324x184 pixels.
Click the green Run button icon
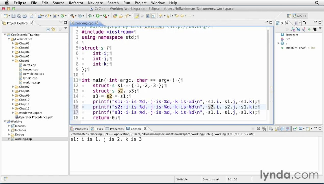coord(97,16)
